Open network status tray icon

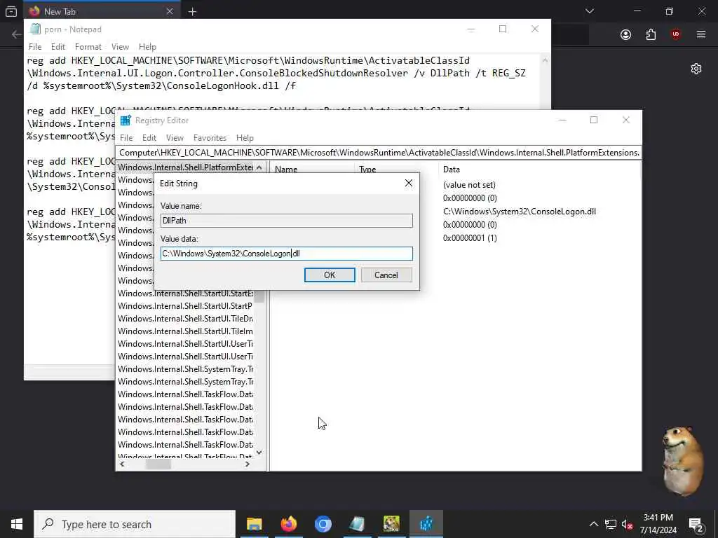point(611,524)
